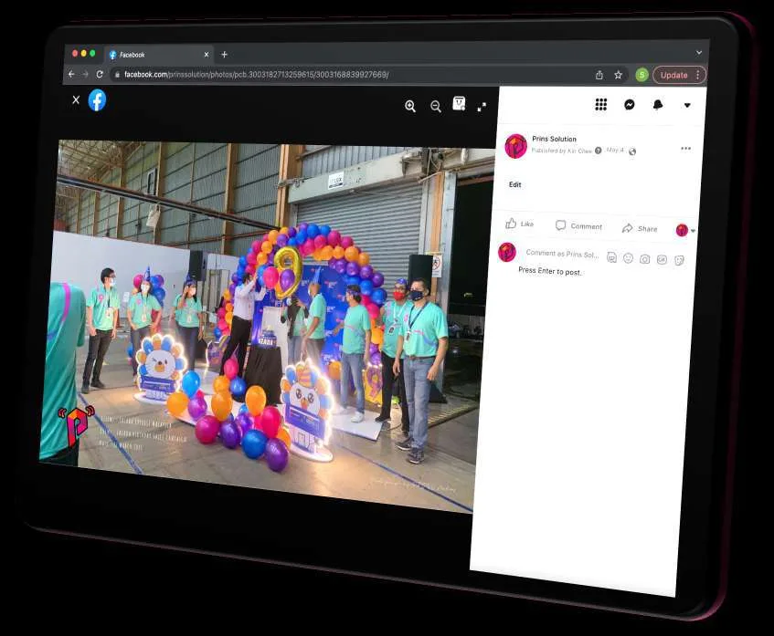Open Messenger chats
This screenshot has width=774, height=636.
(x=630, y=105)
